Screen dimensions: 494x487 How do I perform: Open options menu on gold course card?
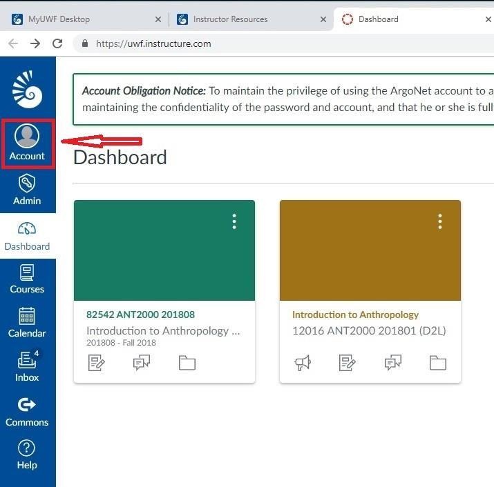click(x=440, y=221)
